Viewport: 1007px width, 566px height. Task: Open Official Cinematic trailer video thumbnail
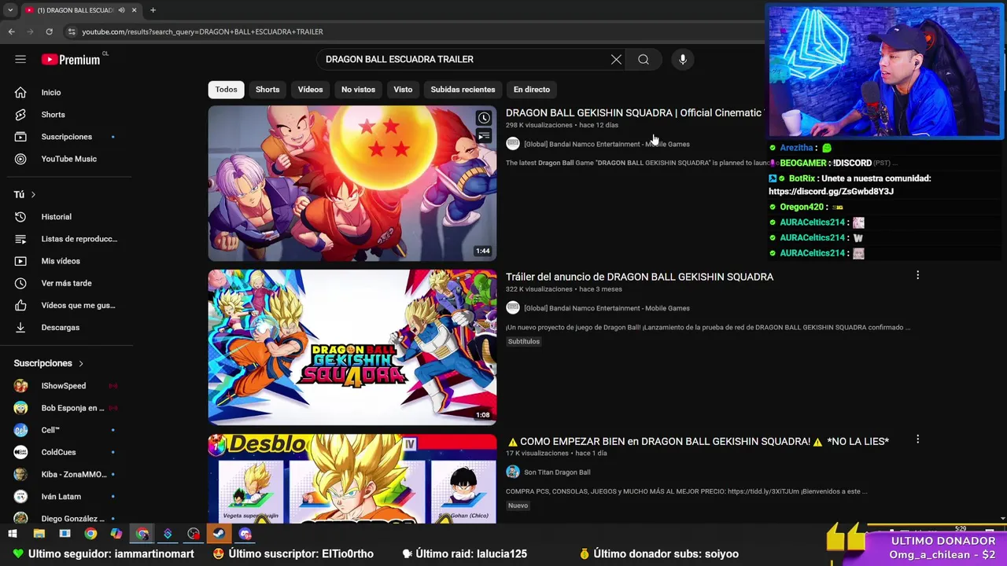[352, 183]
